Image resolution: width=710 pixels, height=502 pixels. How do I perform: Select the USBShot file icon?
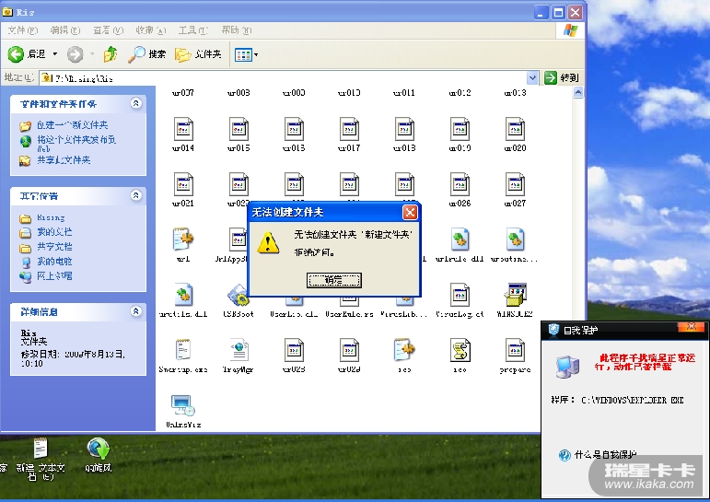[x=239, y=295]
